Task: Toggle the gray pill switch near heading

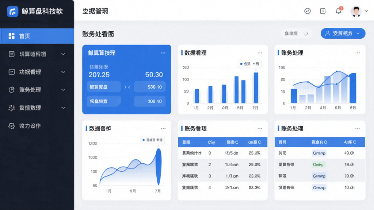Action: coord(297,34)
